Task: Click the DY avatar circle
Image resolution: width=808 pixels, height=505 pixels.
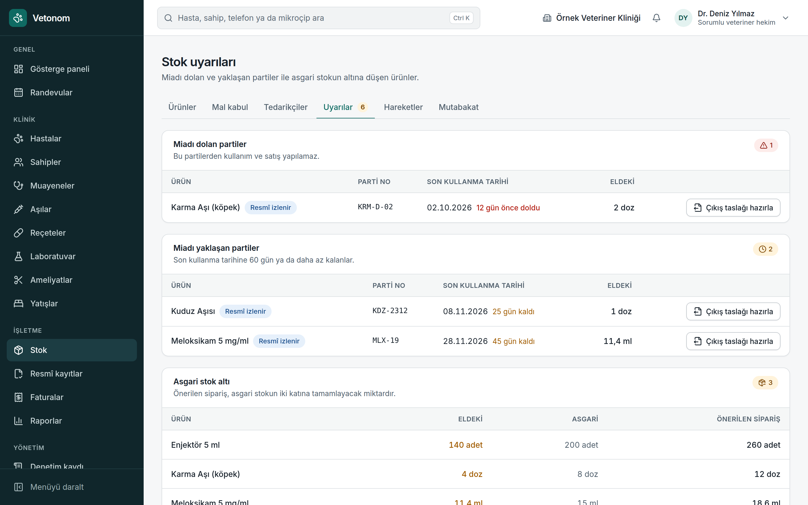Action: click(x=683, y=18)
